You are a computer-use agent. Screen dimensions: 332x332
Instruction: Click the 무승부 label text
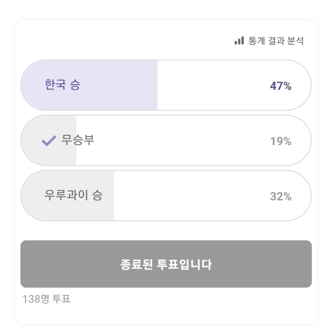coord(78,140)
